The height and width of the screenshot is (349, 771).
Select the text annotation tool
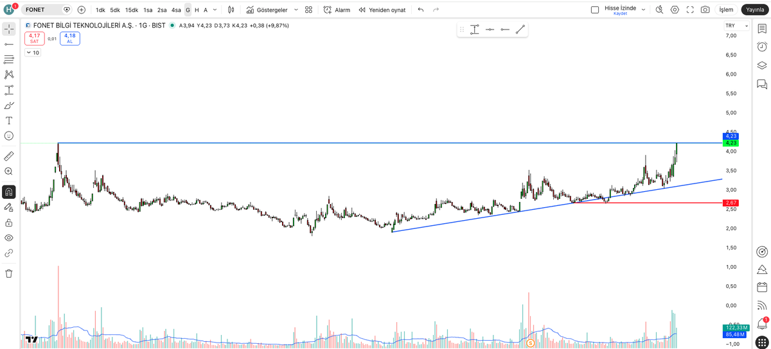9,121
